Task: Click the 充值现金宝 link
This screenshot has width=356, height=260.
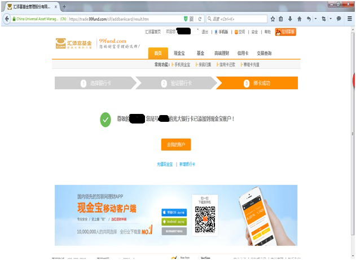Action: (x=165, y=164)
